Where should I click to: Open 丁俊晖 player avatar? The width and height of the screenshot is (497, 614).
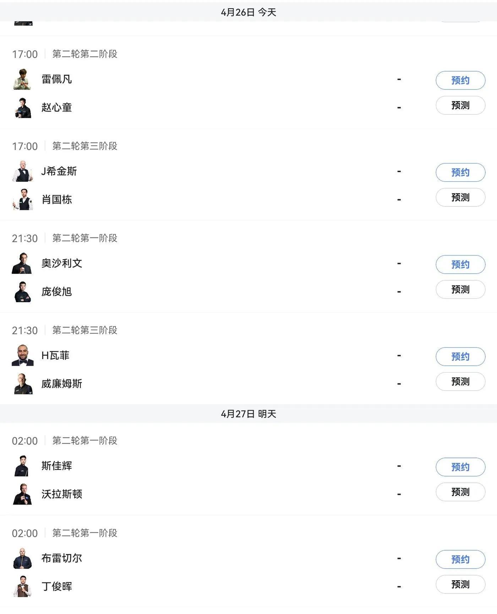point(23,586)
